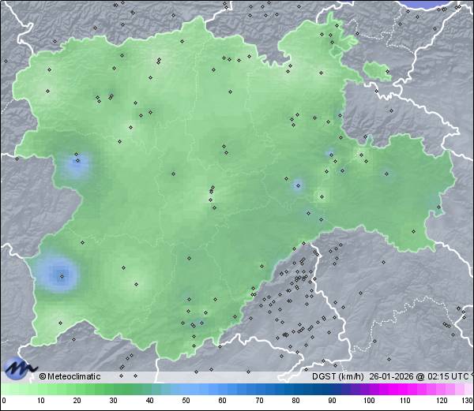
Task: Click the 80 km/h dark blue legend color
Action: coord(295,389)
